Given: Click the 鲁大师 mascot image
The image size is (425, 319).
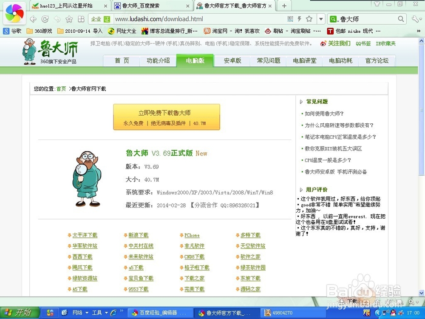Looking at the screenshot, I should click(x=87, y=179).
